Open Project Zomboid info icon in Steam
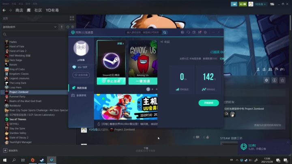The image size is (292, 164). pyautogui.click(x=274, y=80)
